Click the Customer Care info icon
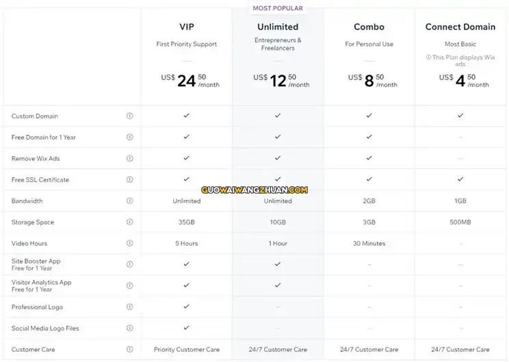 tap(129, 349)
